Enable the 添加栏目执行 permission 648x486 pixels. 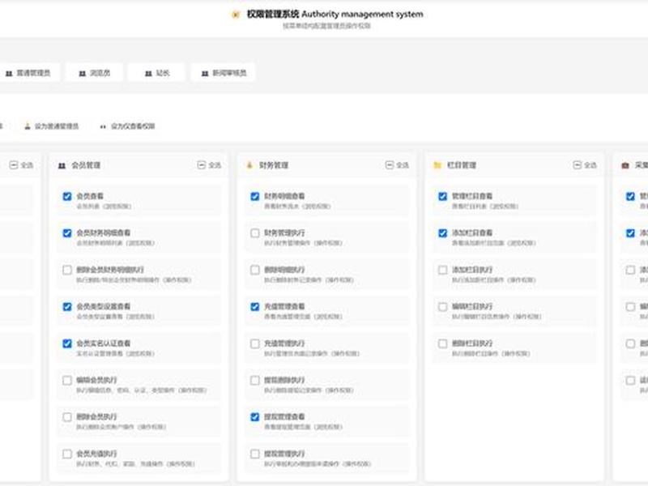pos(442,270)
